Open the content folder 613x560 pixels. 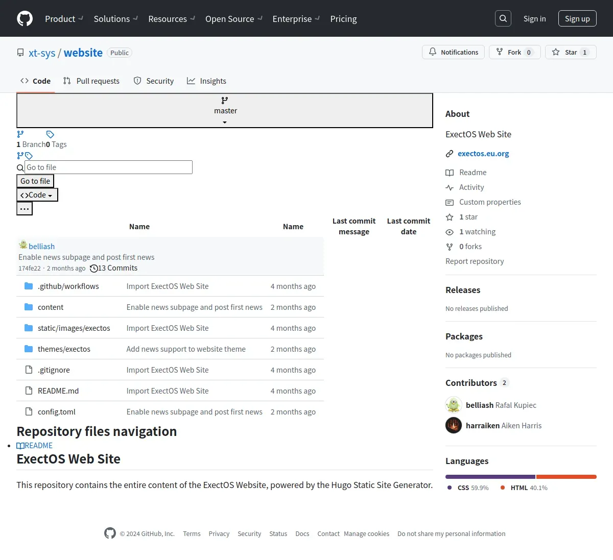pyautogui.click(x=51, y=307)
